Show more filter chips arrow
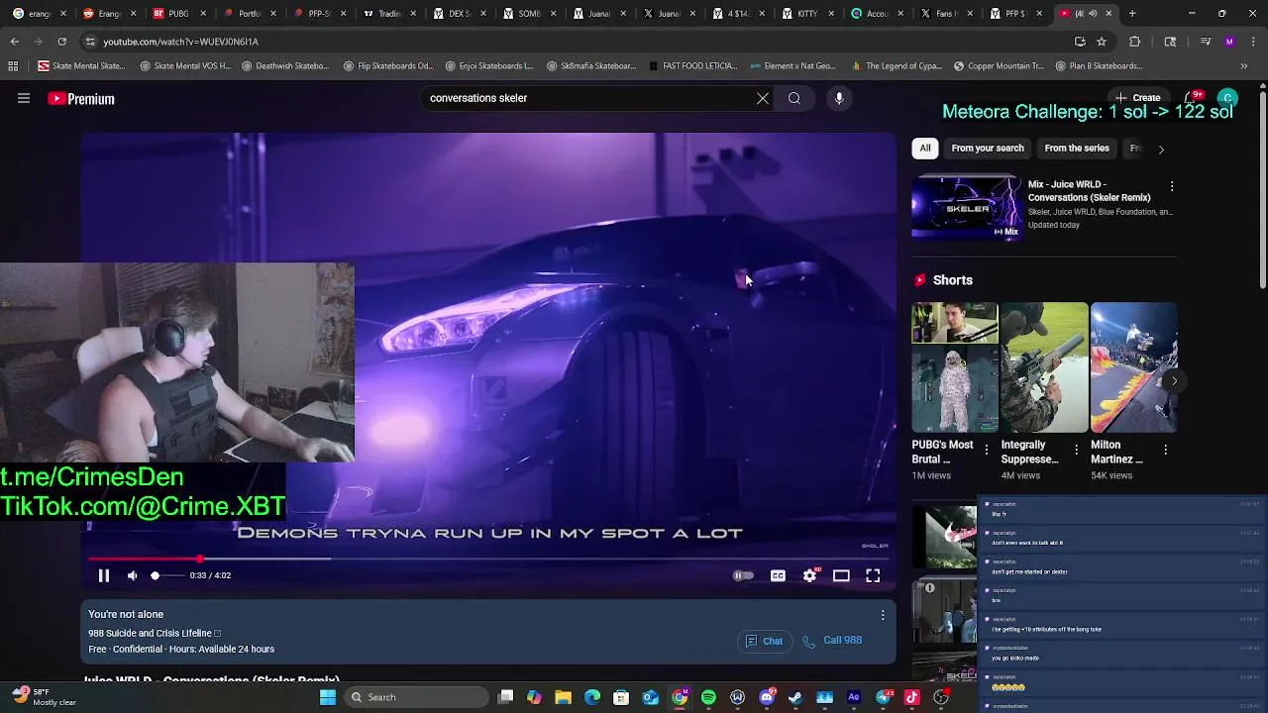The image size is (1268, 713). (1161, 150)
